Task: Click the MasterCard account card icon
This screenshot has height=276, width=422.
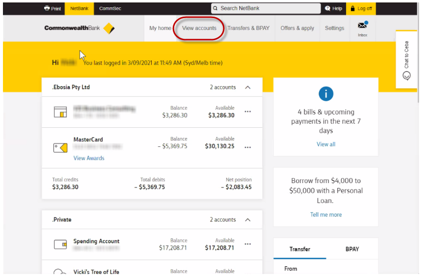Action: coord(60,147)
